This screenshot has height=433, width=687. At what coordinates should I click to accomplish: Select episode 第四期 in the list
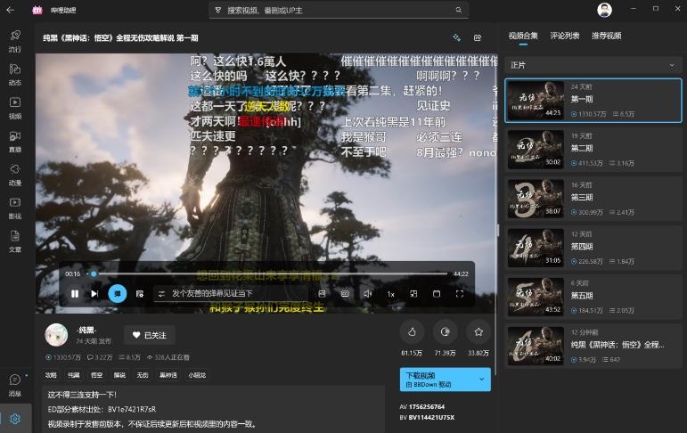[x=593, y=248]
